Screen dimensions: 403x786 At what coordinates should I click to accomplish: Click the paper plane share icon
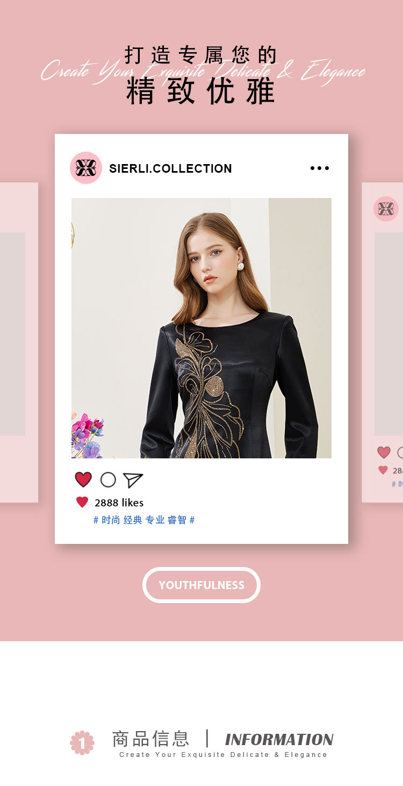point(133,480)
